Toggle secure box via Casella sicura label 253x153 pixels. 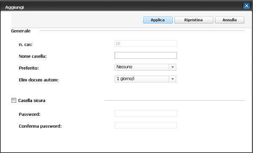(32, 101)
